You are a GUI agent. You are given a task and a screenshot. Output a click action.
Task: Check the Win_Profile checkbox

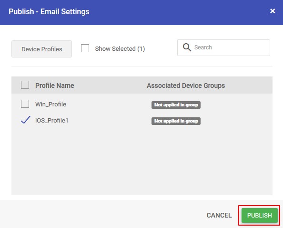(25, 104)
